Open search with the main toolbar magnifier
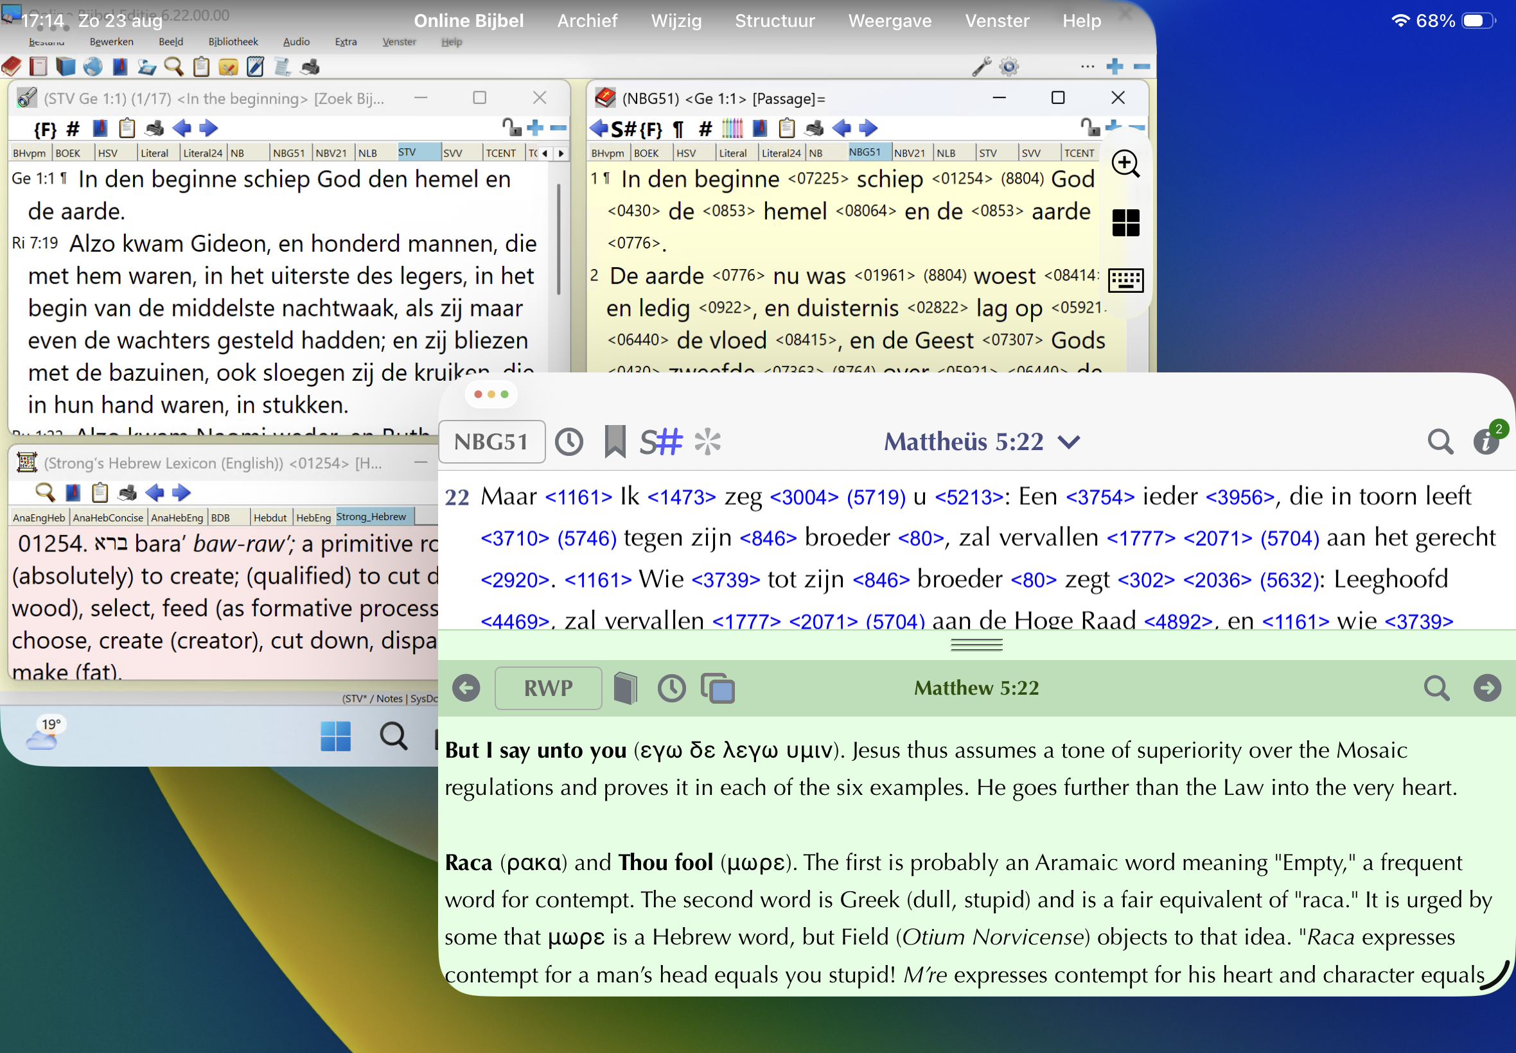 (174, 67)
